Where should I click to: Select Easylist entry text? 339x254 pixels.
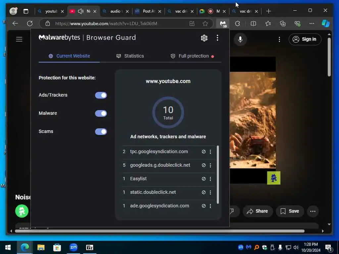coord(138,179)
